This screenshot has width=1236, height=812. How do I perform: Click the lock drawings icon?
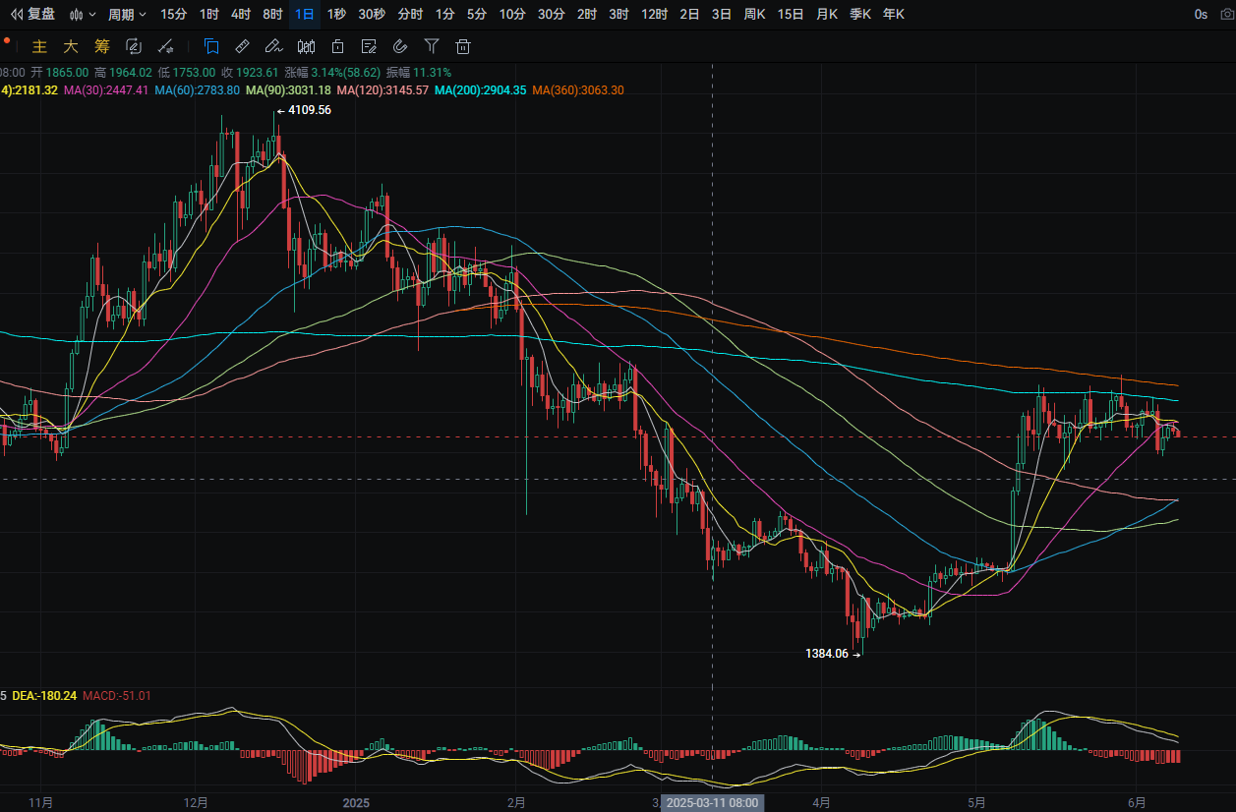(x=337, y=45)
